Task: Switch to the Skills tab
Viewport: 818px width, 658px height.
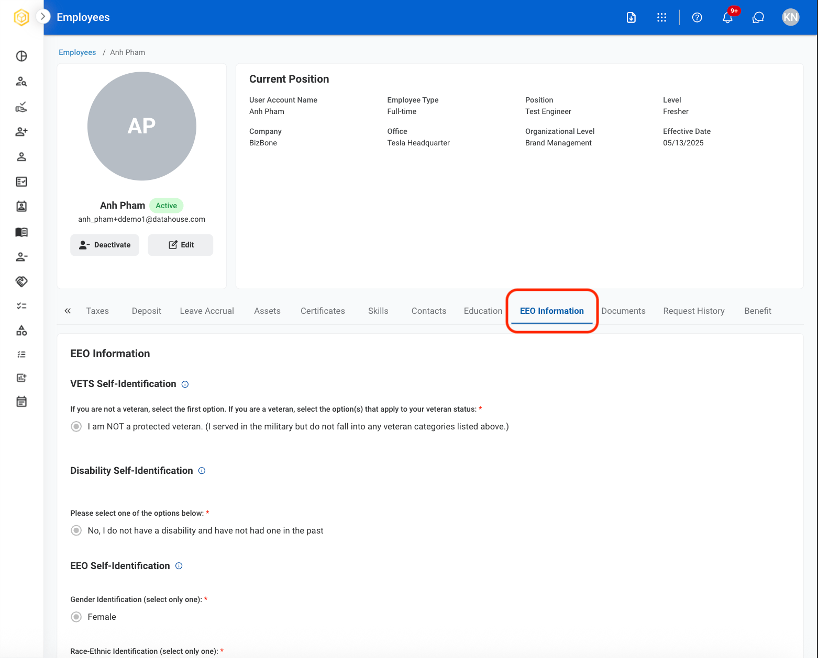Action: (x=378, y=311)
